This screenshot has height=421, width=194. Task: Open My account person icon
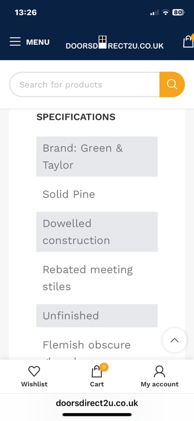(x=159, y=372)
